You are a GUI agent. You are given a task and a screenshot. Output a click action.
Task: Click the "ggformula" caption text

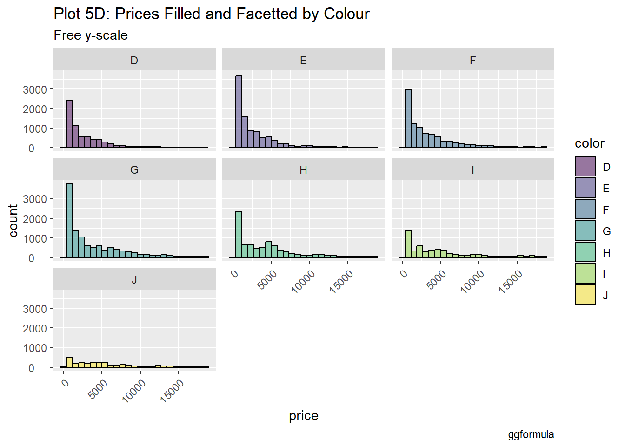point(531,435)
